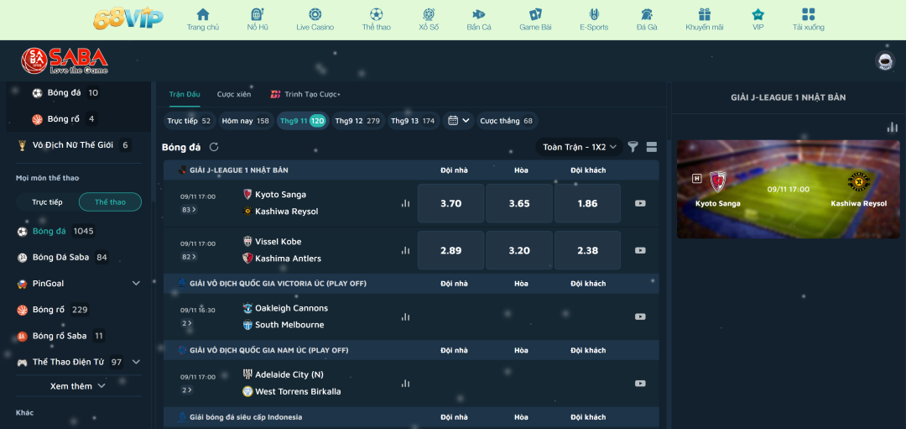Viewport: 906px width, 429px height.
Task: Expand 82 more markets for Vissel Kobe
Action: [189, 256]
